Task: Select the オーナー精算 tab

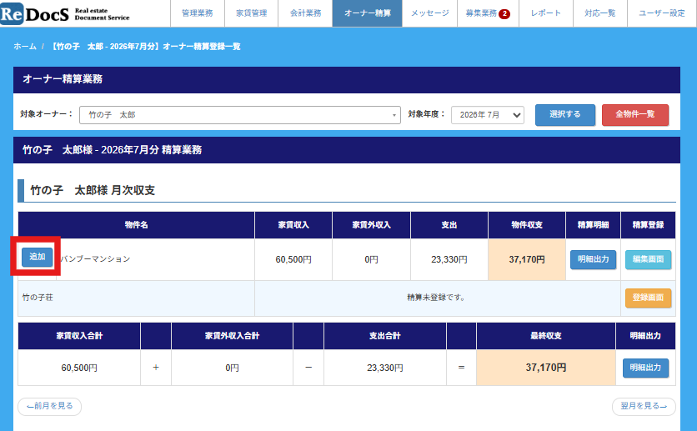Action: coord(368,13)
